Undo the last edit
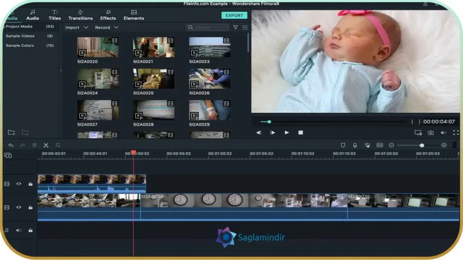 pyautogui.click(x=11, y=145)
